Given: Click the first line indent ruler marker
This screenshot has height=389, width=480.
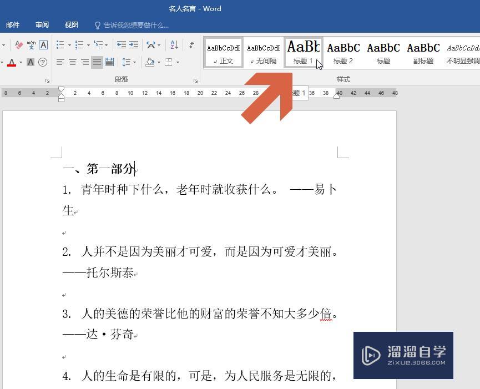Looking at the screenshot, I should [61, 90].
